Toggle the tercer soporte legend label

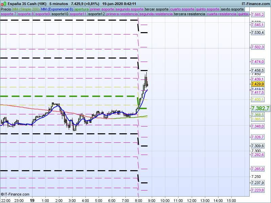tap(157, 9)
